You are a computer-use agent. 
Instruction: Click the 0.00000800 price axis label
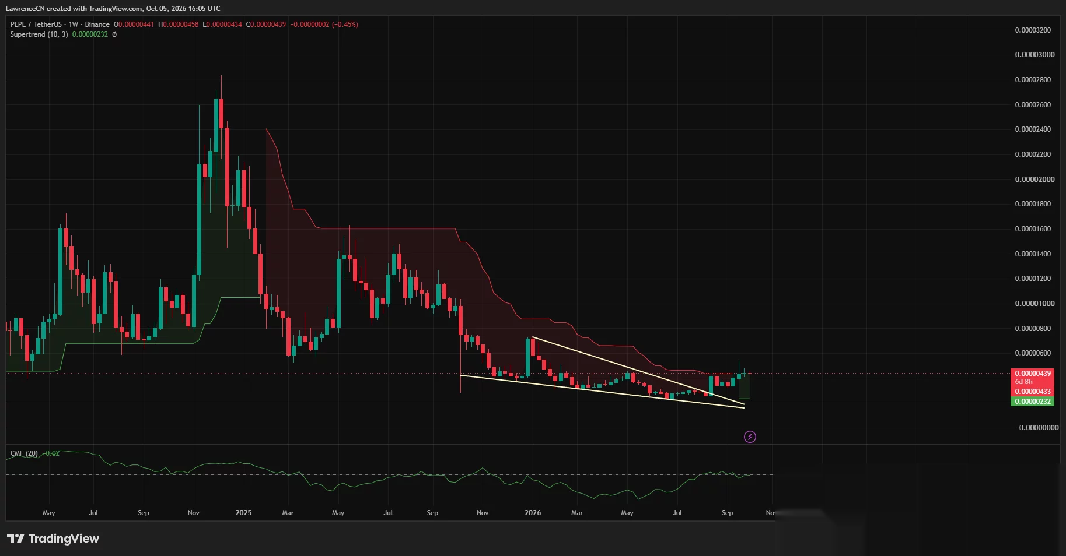[1033, 329]
